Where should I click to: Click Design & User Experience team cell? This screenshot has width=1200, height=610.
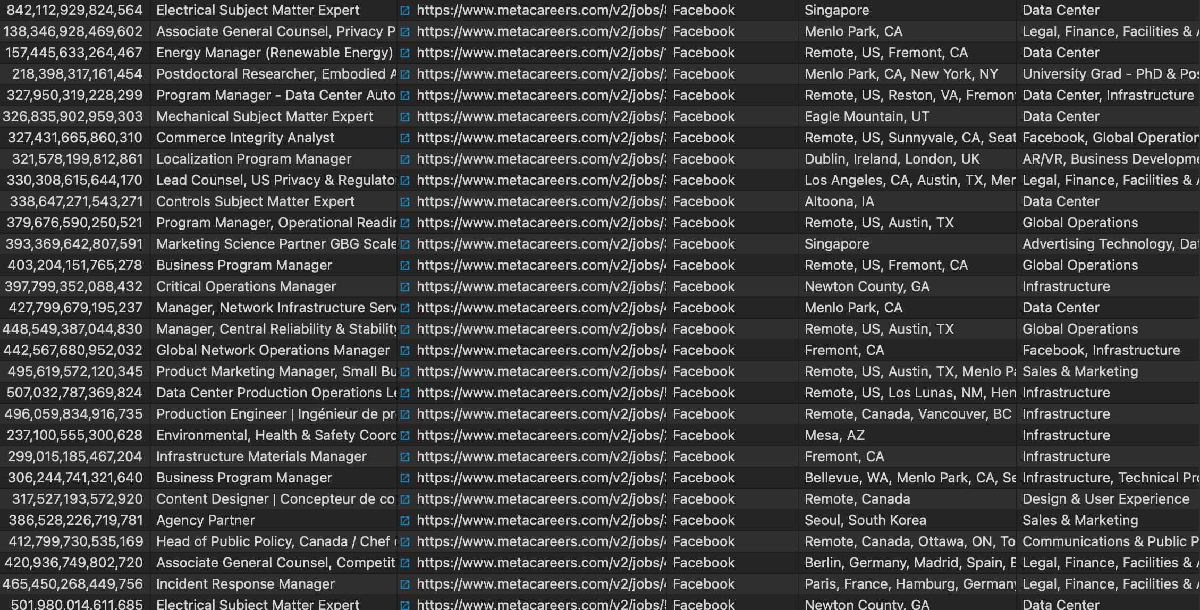point(1105,499)
